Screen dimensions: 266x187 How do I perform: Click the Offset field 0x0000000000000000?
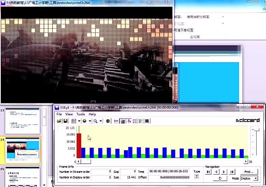pyautogui.click(x=169, y=177)
